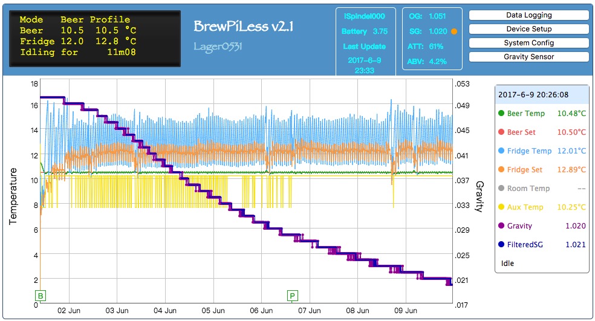Click the legend timestamp 2017-6-9 20:26:08
Image resolution: width=595 pixels, height=321 pixels.
pos(533,95)
